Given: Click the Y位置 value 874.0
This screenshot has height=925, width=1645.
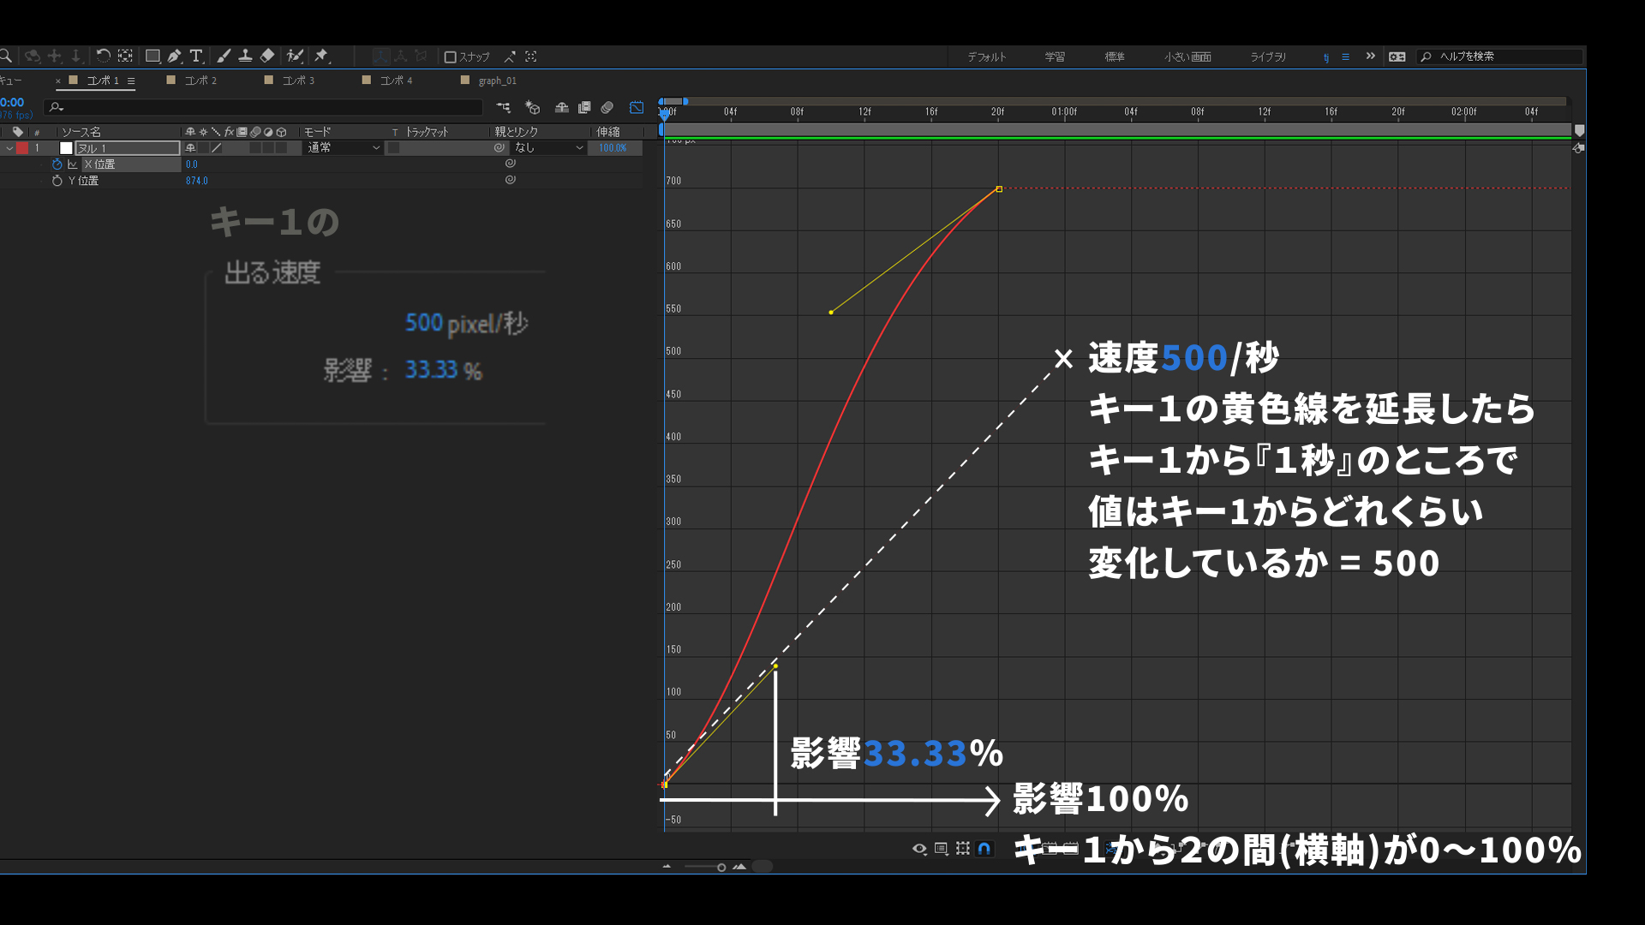Looking at the screenshot, I should tap(197, 181).
